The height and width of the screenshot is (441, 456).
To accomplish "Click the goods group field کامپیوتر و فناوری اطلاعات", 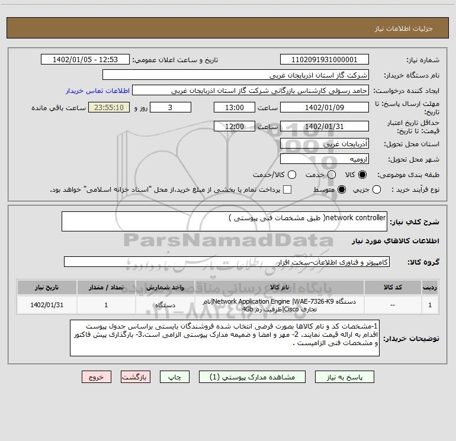I will click(227, 262).
